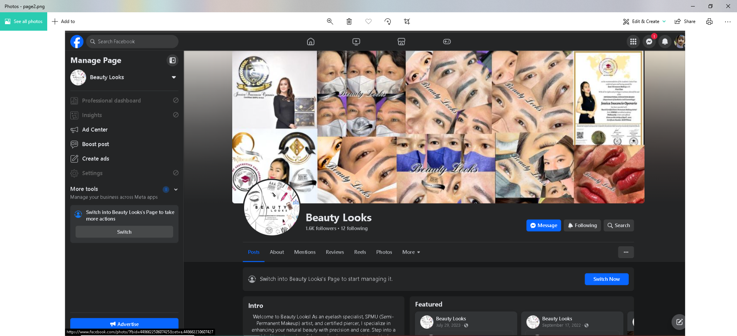Switch to the Photos tab
This screenshot has height=336, width=737.
(384, 252)
